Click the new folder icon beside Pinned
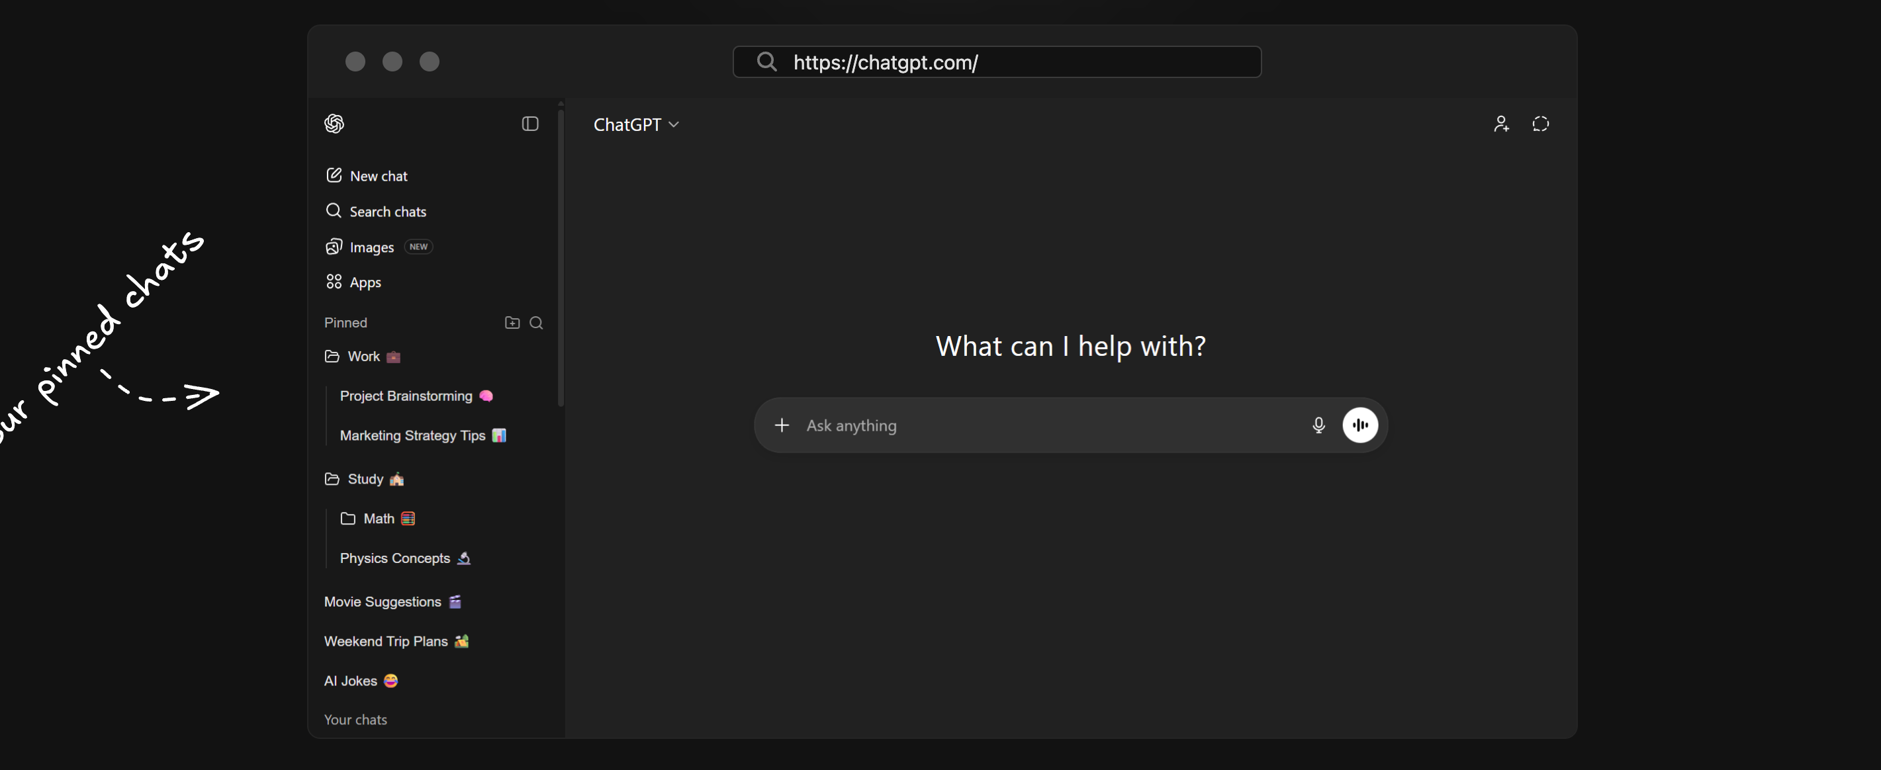Viewport: 1881px width, 770px height. point(512,323)
